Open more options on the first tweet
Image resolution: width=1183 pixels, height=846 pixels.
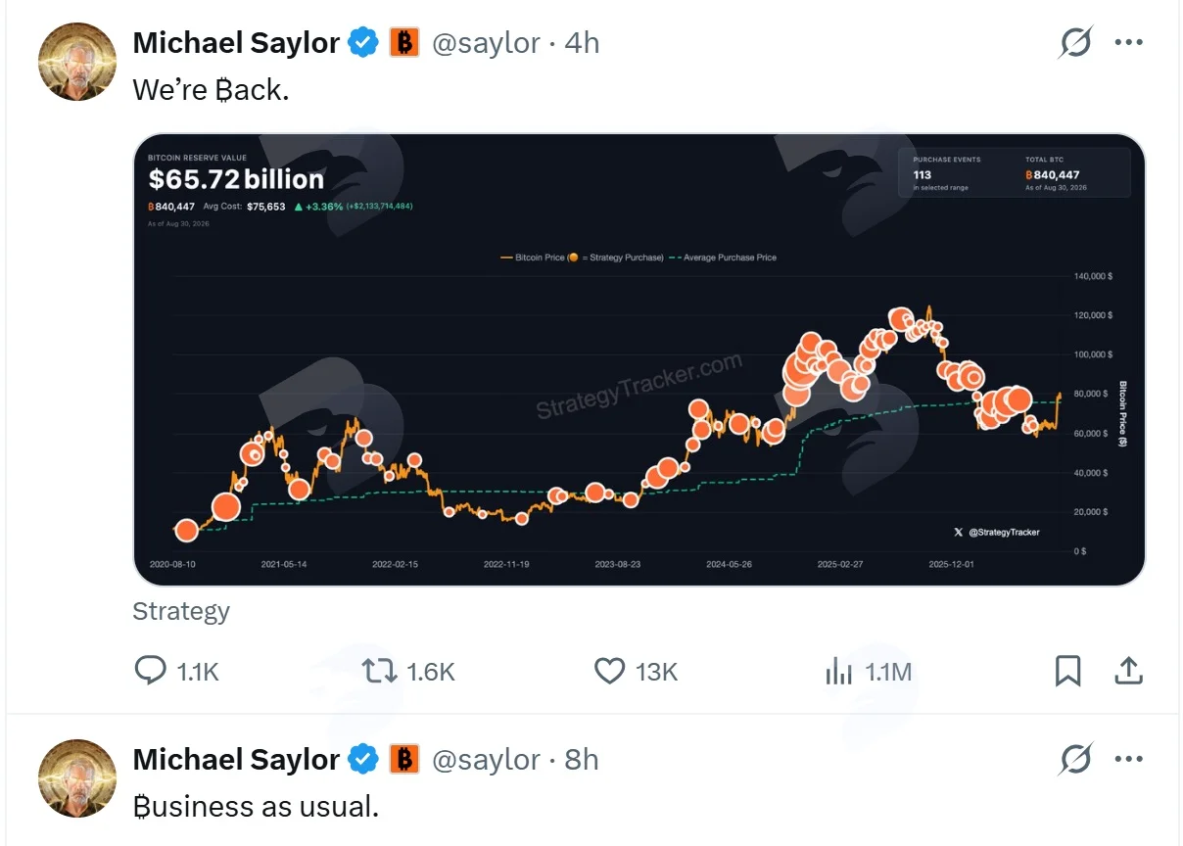click(x=1129, y=43)
